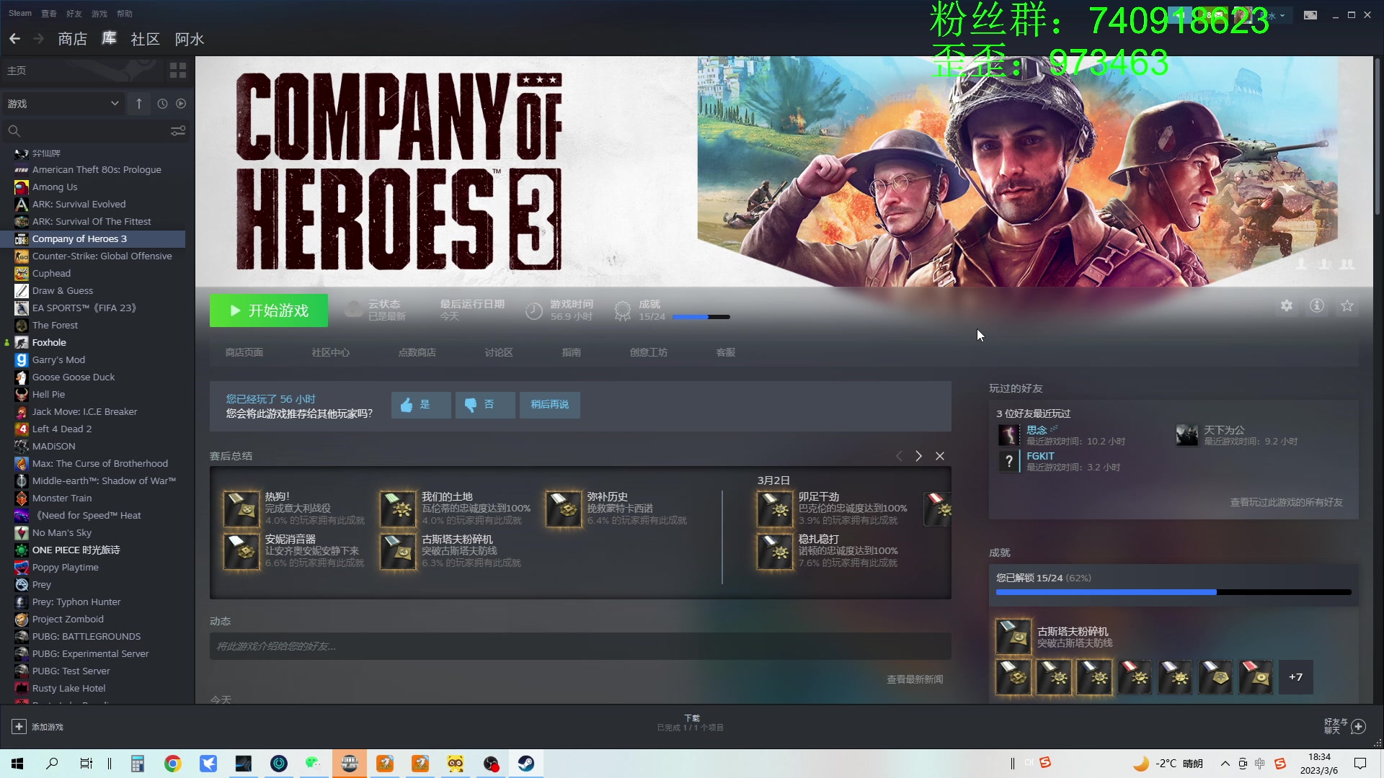Screen dimensions: 1384x778
Task: Open 弥补历史 achievement icon
Action: coord(564,509)
